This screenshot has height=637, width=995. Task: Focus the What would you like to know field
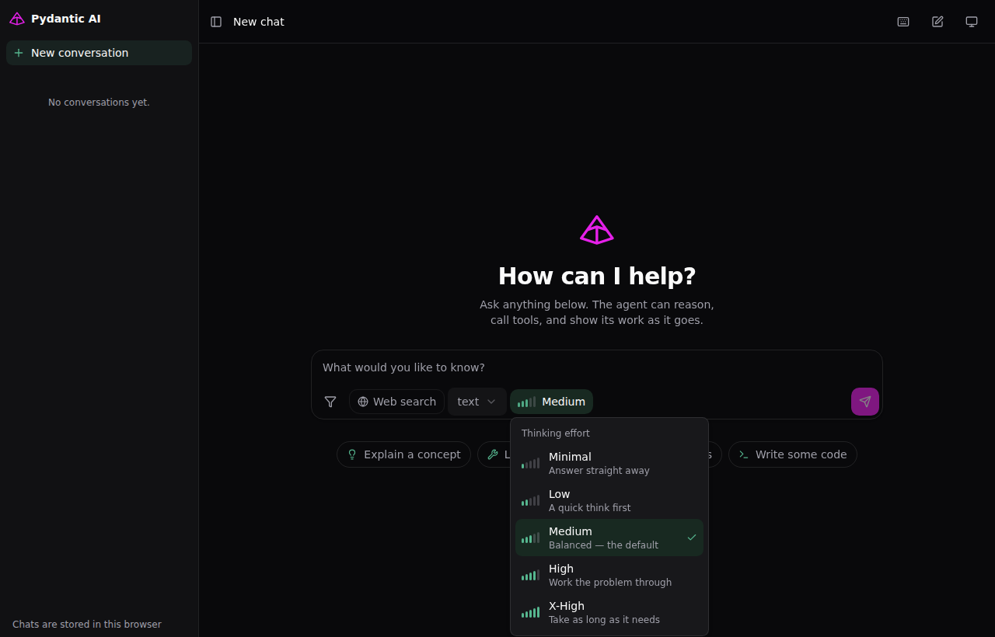pyautogui.click(x=597, y=367)
